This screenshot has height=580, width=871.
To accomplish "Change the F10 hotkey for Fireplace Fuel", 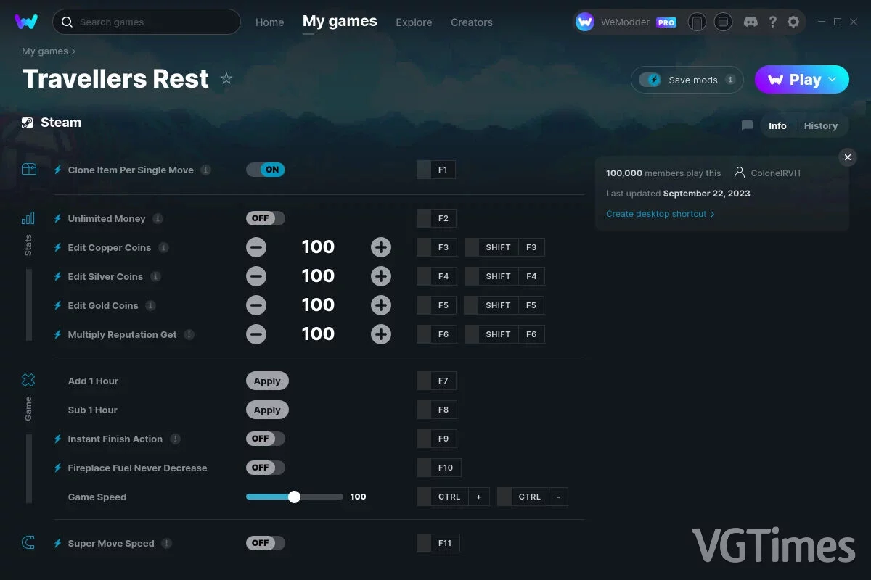I will coord(438,468).
